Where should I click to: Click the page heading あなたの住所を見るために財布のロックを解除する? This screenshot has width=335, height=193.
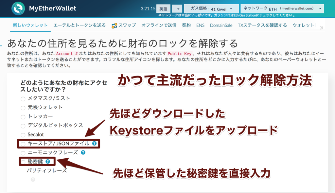pyautogui.click(x=123, y=44)
